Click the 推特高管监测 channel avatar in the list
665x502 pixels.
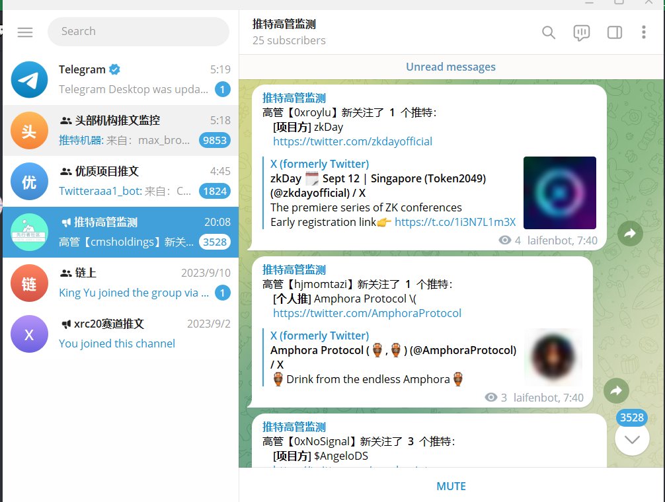[29, 232]
